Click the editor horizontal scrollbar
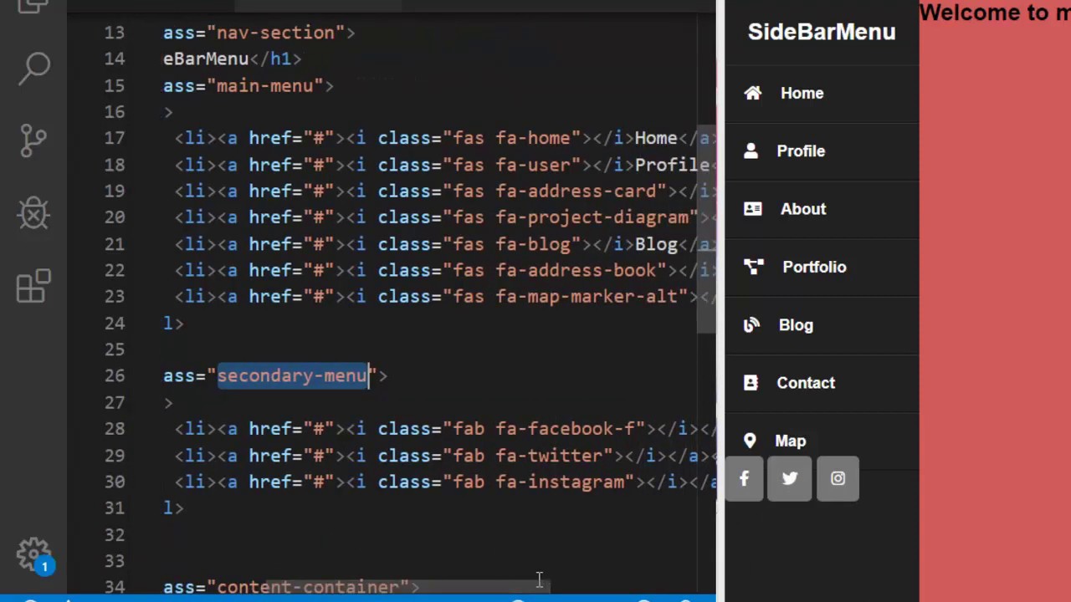 pyautogui.click(x=407, y=589)
